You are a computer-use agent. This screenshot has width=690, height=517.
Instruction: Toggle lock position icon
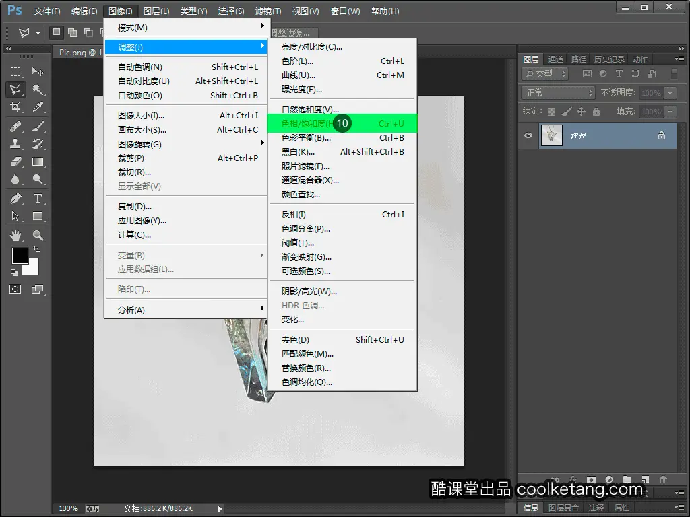[582, 112]
